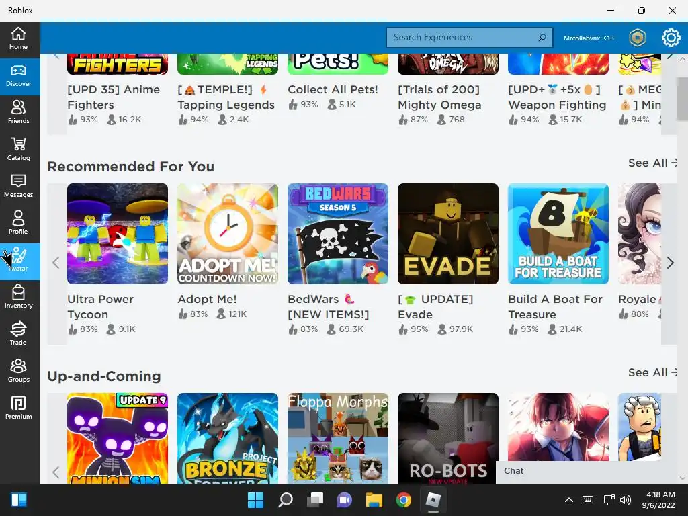Image resolution: width=688 pixels, height=516 pixels.
Task: Select the Discover sidebar icon
Action: (18, 77)
